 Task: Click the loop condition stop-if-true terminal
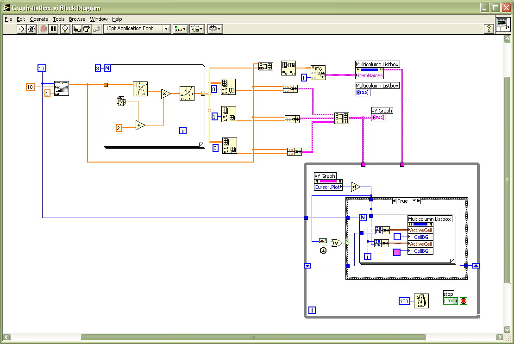click(464, 301)
